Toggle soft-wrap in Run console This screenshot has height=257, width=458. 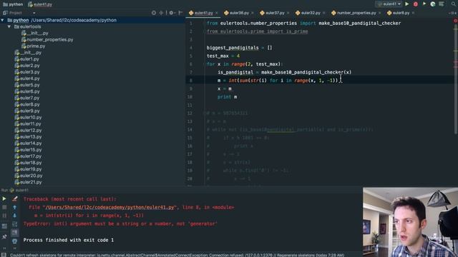14,224
